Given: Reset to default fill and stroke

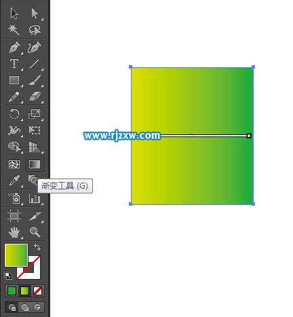Looking at the screenshot, I should click(8, 276).
